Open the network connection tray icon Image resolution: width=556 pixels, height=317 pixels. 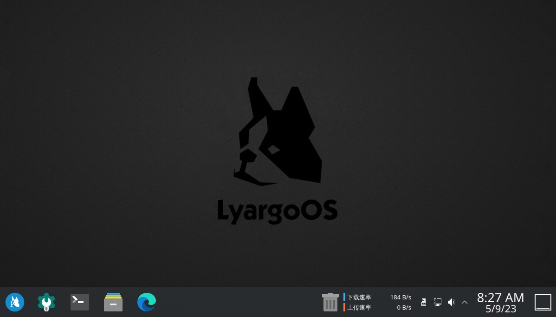438,302
